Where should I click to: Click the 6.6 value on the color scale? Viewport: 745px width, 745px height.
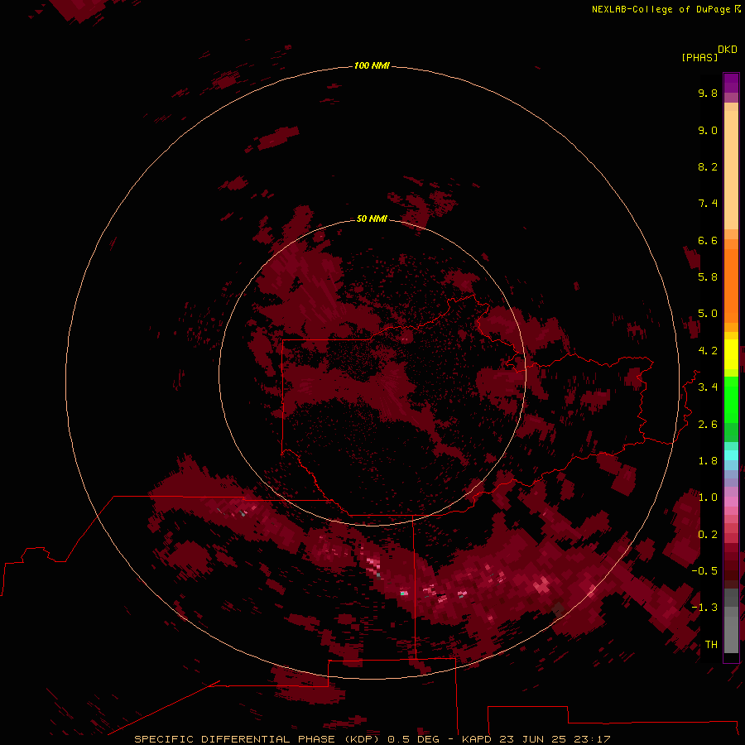(x=708, y=240)
